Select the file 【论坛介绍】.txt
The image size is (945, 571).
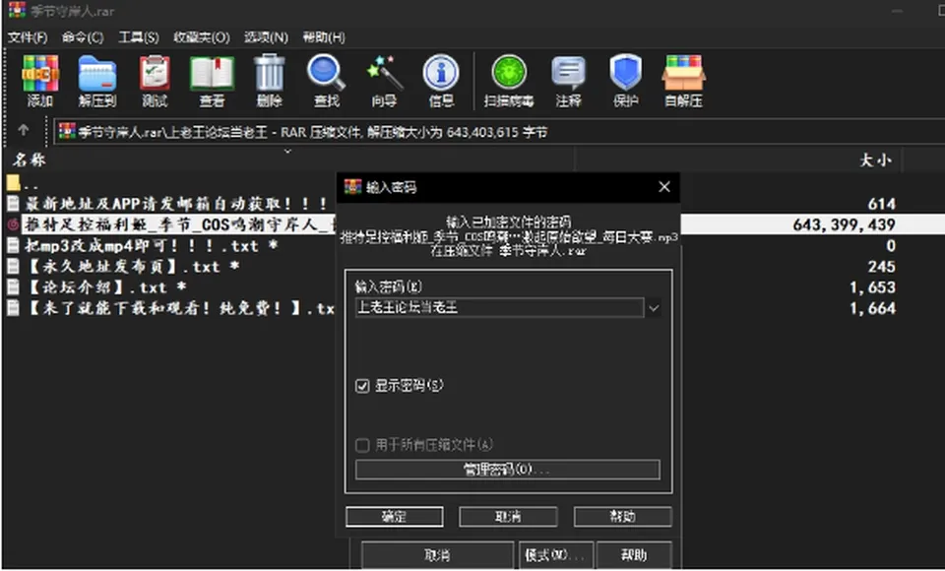(97, 287)
